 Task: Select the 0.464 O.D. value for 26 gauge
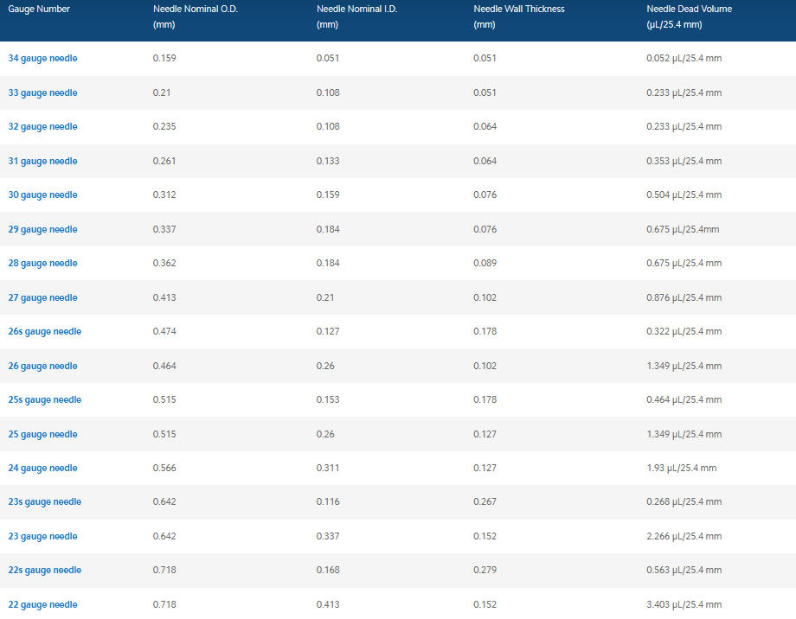164,366
